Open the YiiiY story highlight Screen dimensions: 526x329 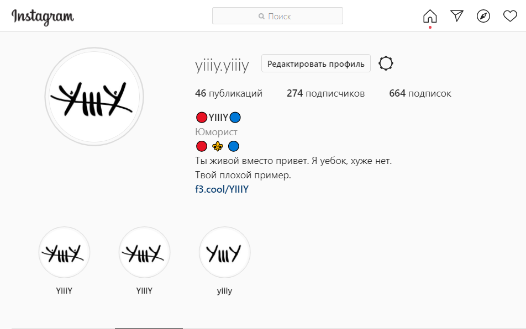64,252
